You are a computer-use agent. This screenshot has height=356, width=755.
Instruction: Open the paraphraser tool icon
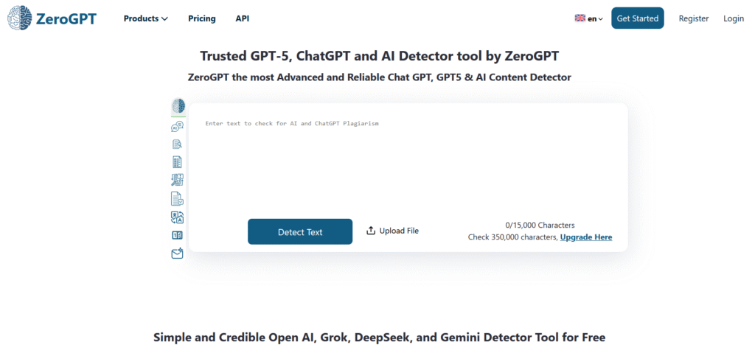[178, 180]
